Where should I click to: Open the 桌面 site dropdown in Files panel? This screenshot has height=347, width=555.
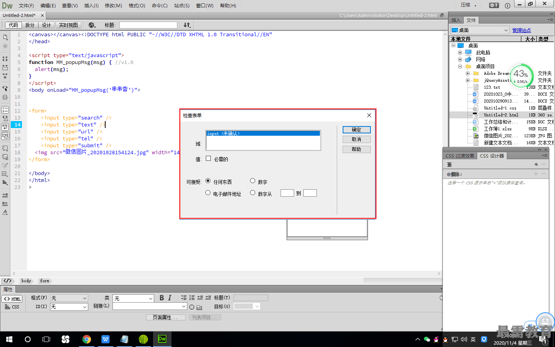pyautogui.click(x=480, y=30)
